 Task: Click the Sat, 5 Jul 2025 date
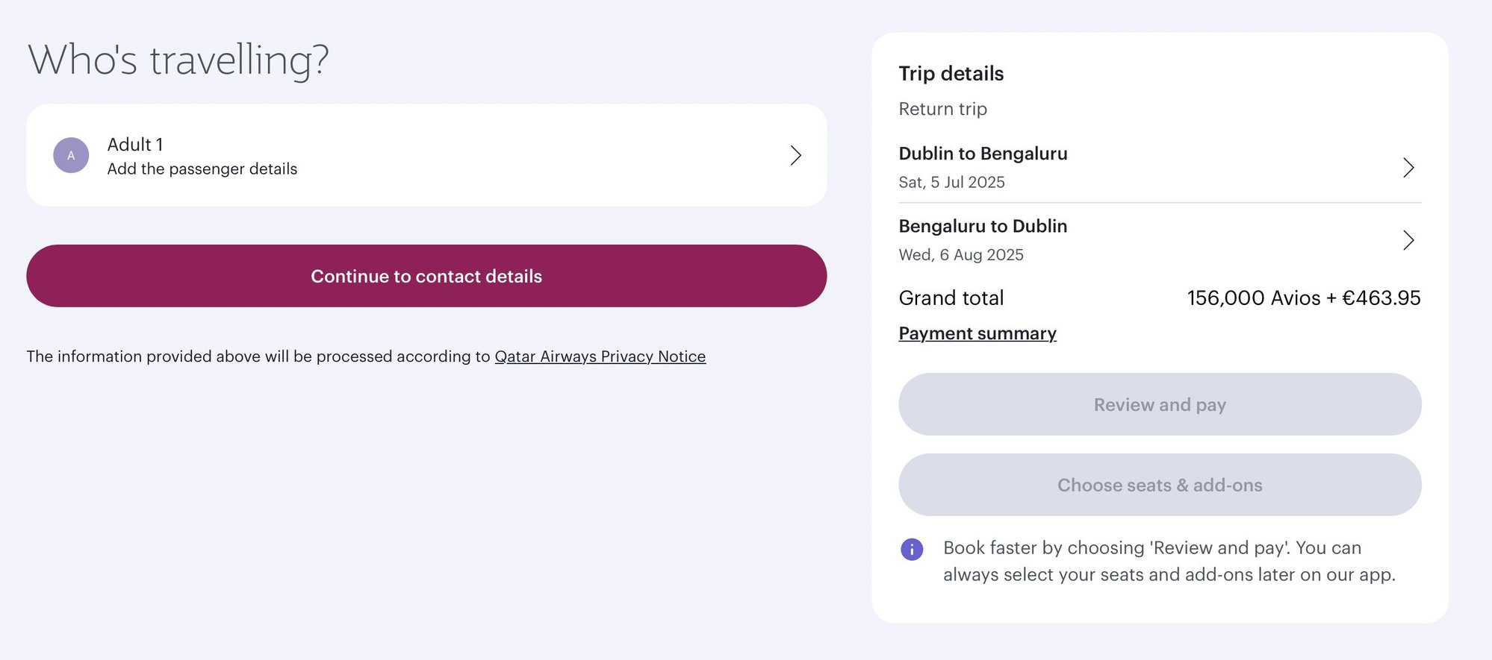pyautogui.click(x=951, y=183)
